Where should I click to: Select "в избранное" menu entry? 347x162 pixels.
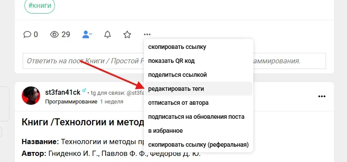[x=198, y=131]
